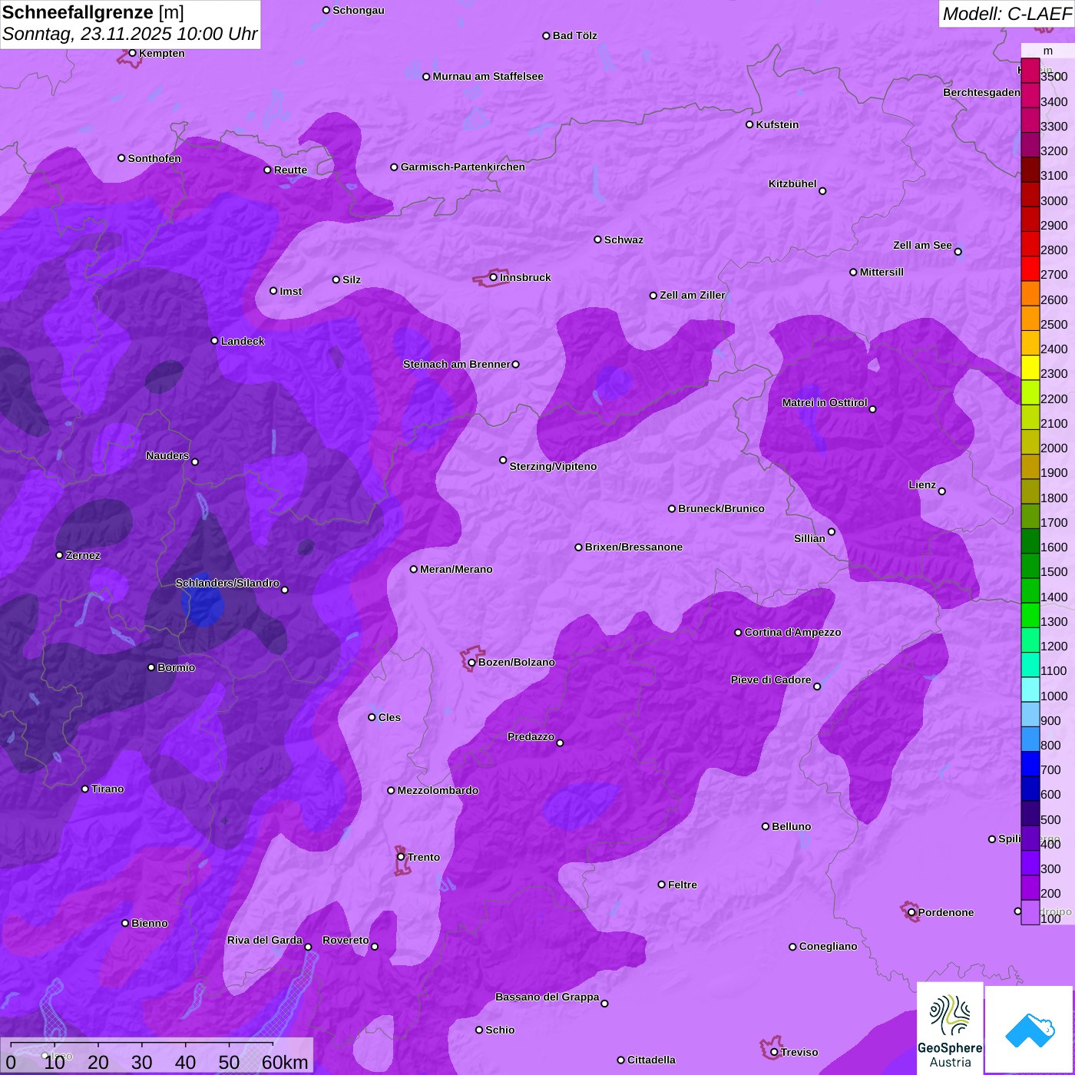This screenshot has height=1075, width=1075.
Task: Click the Kempten city marker dot
Action: pos(132,53)
